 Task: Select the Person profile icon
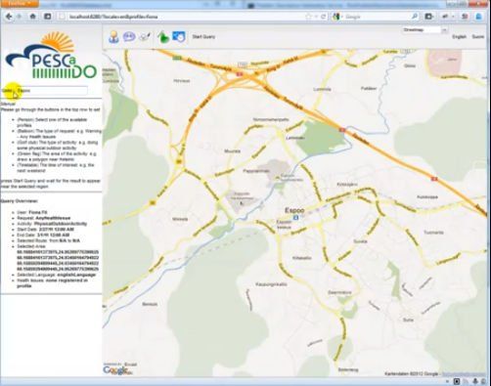113,37
